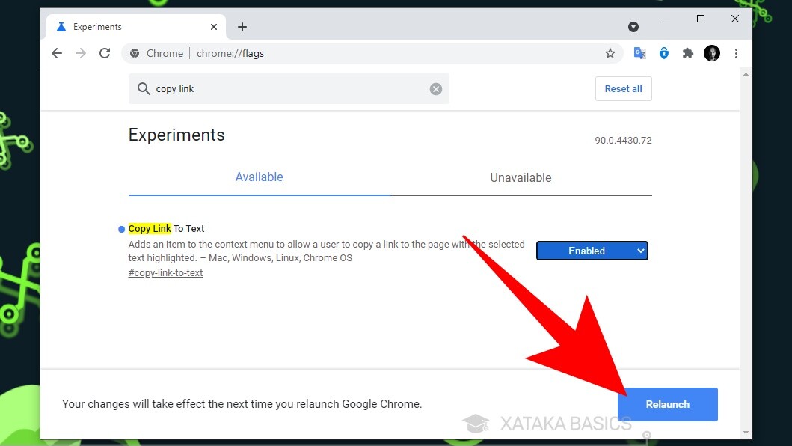Click the bookmark star icon
The width and height of the screenshot is (792, 446).
point(610,53)
